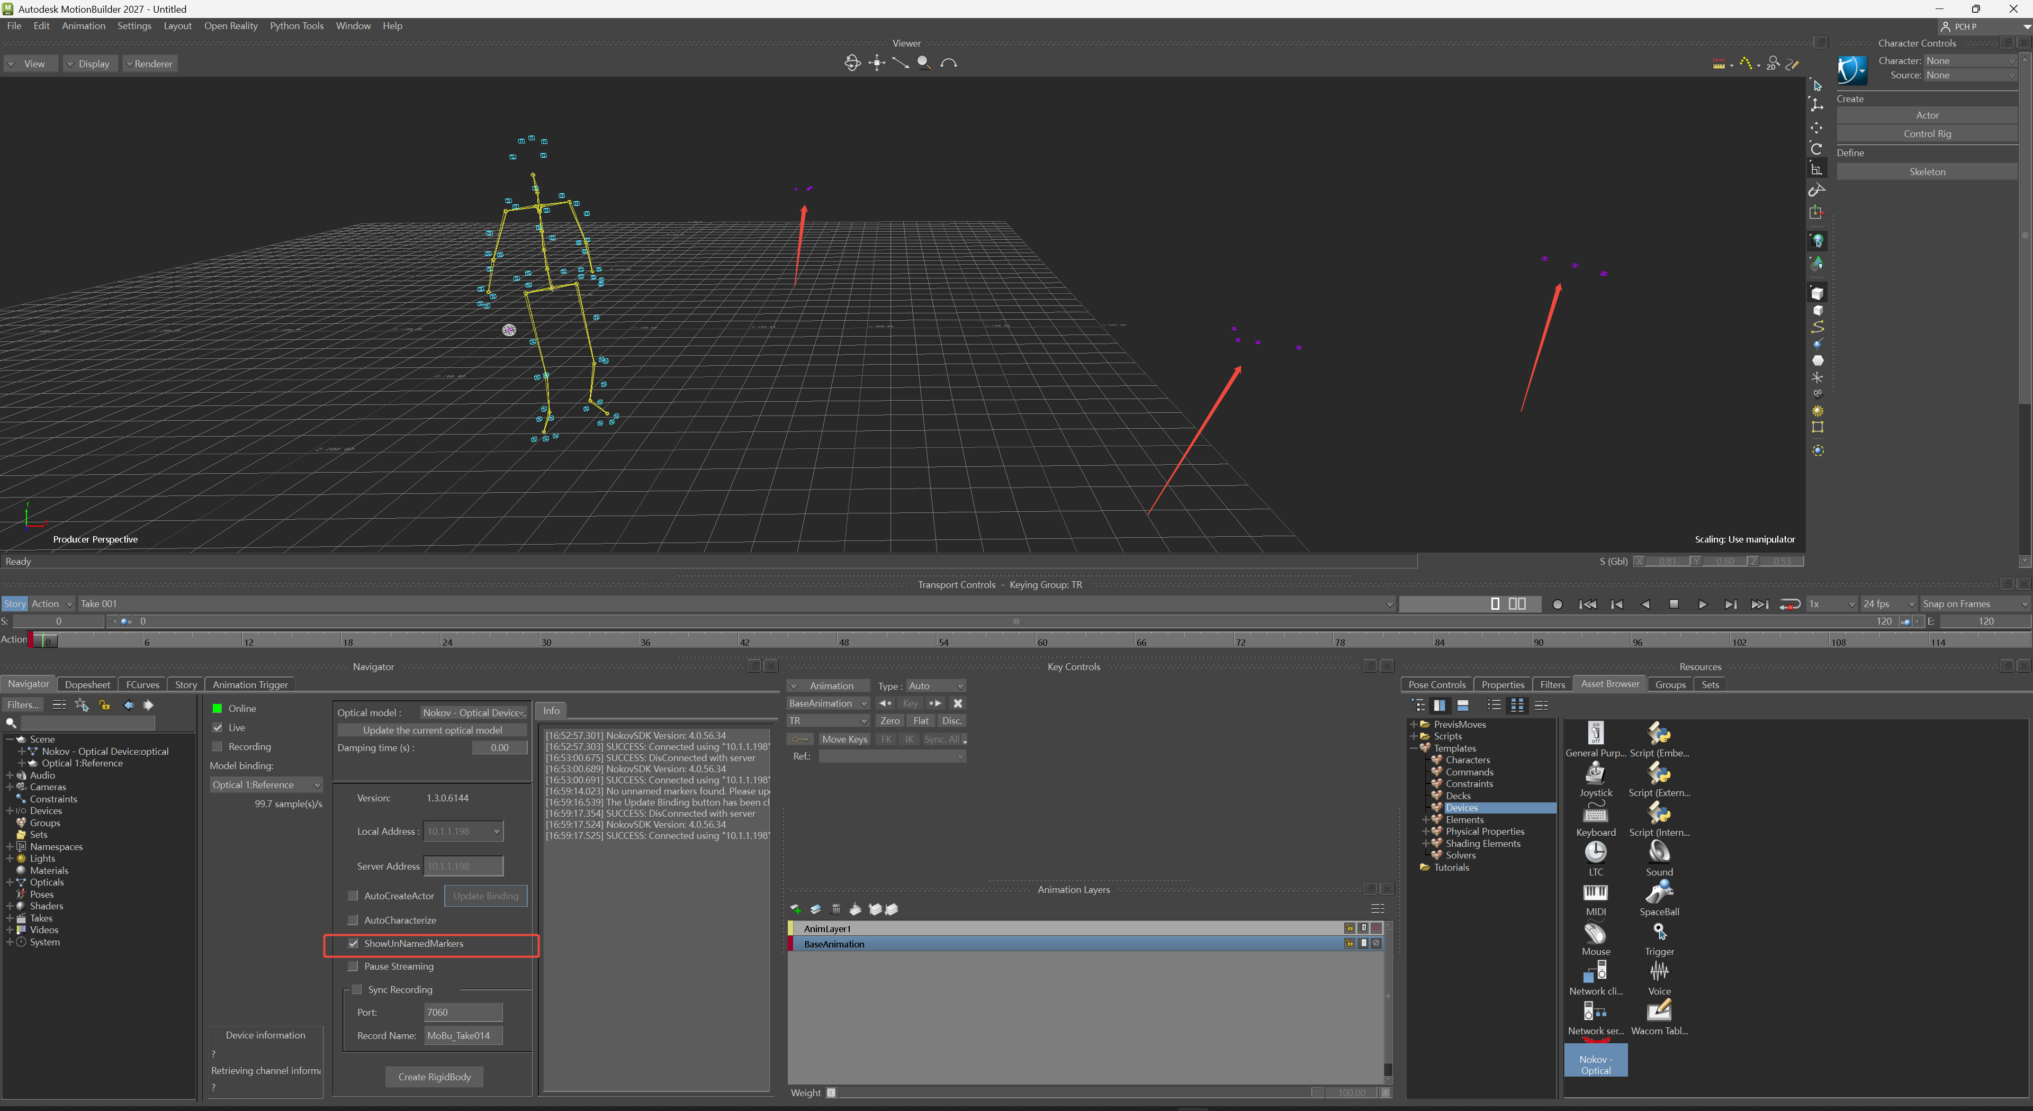Viewport: 2033px width, 1111px height.
Task: Open the Character None dropdown
Action: pos(1970,61)
